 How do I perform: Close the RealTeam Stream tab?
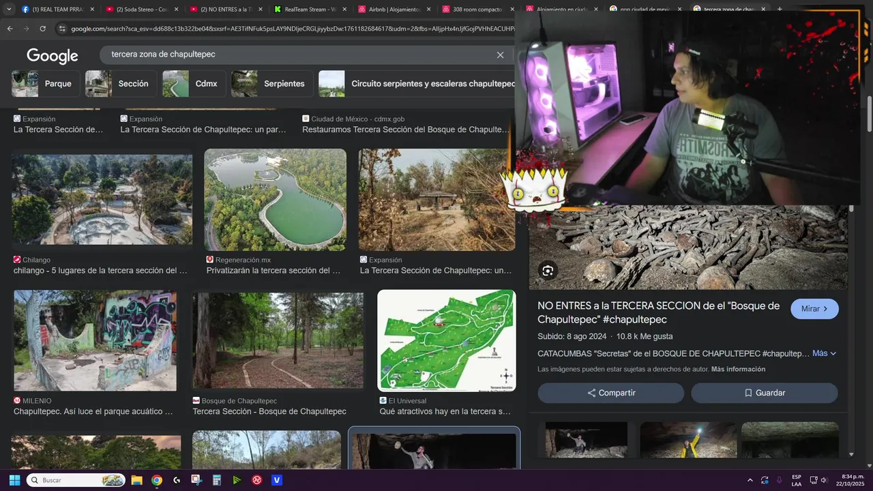(x=344, y=9)
